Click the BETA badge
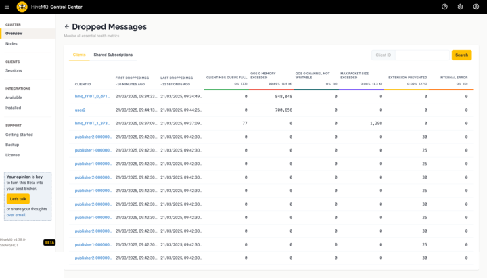The image size is (487, 278). point(49,242)
